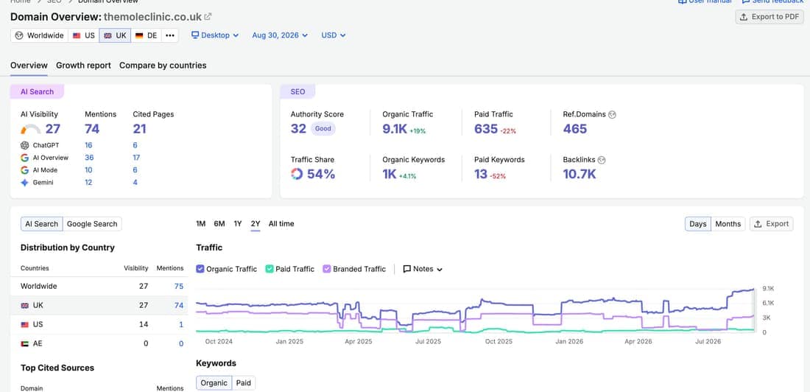Toggle the Paid Traffic checkbox
Screen dimensions: 810x392
[269, 269]
